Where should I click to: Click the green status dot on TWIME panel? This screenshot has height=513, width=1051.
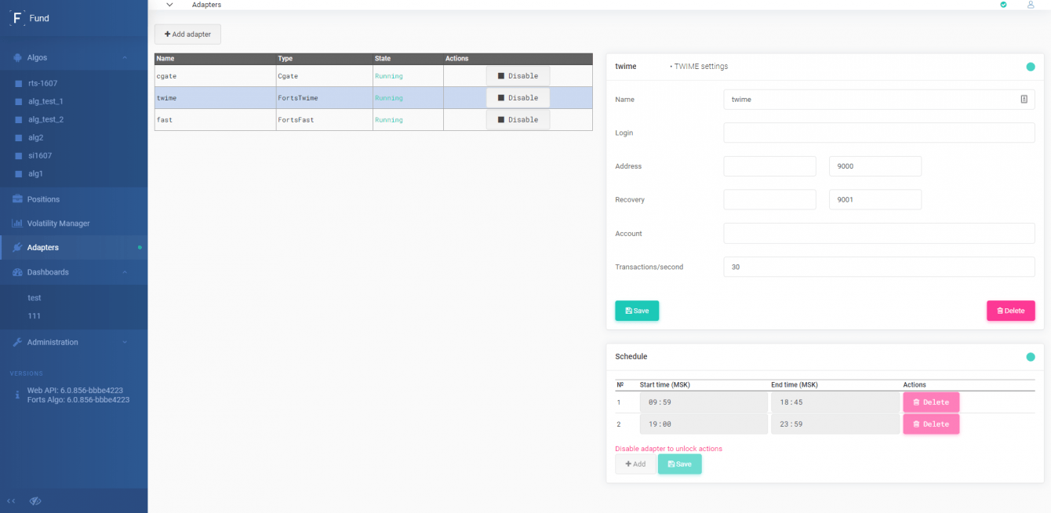[x=1031, y=67]
